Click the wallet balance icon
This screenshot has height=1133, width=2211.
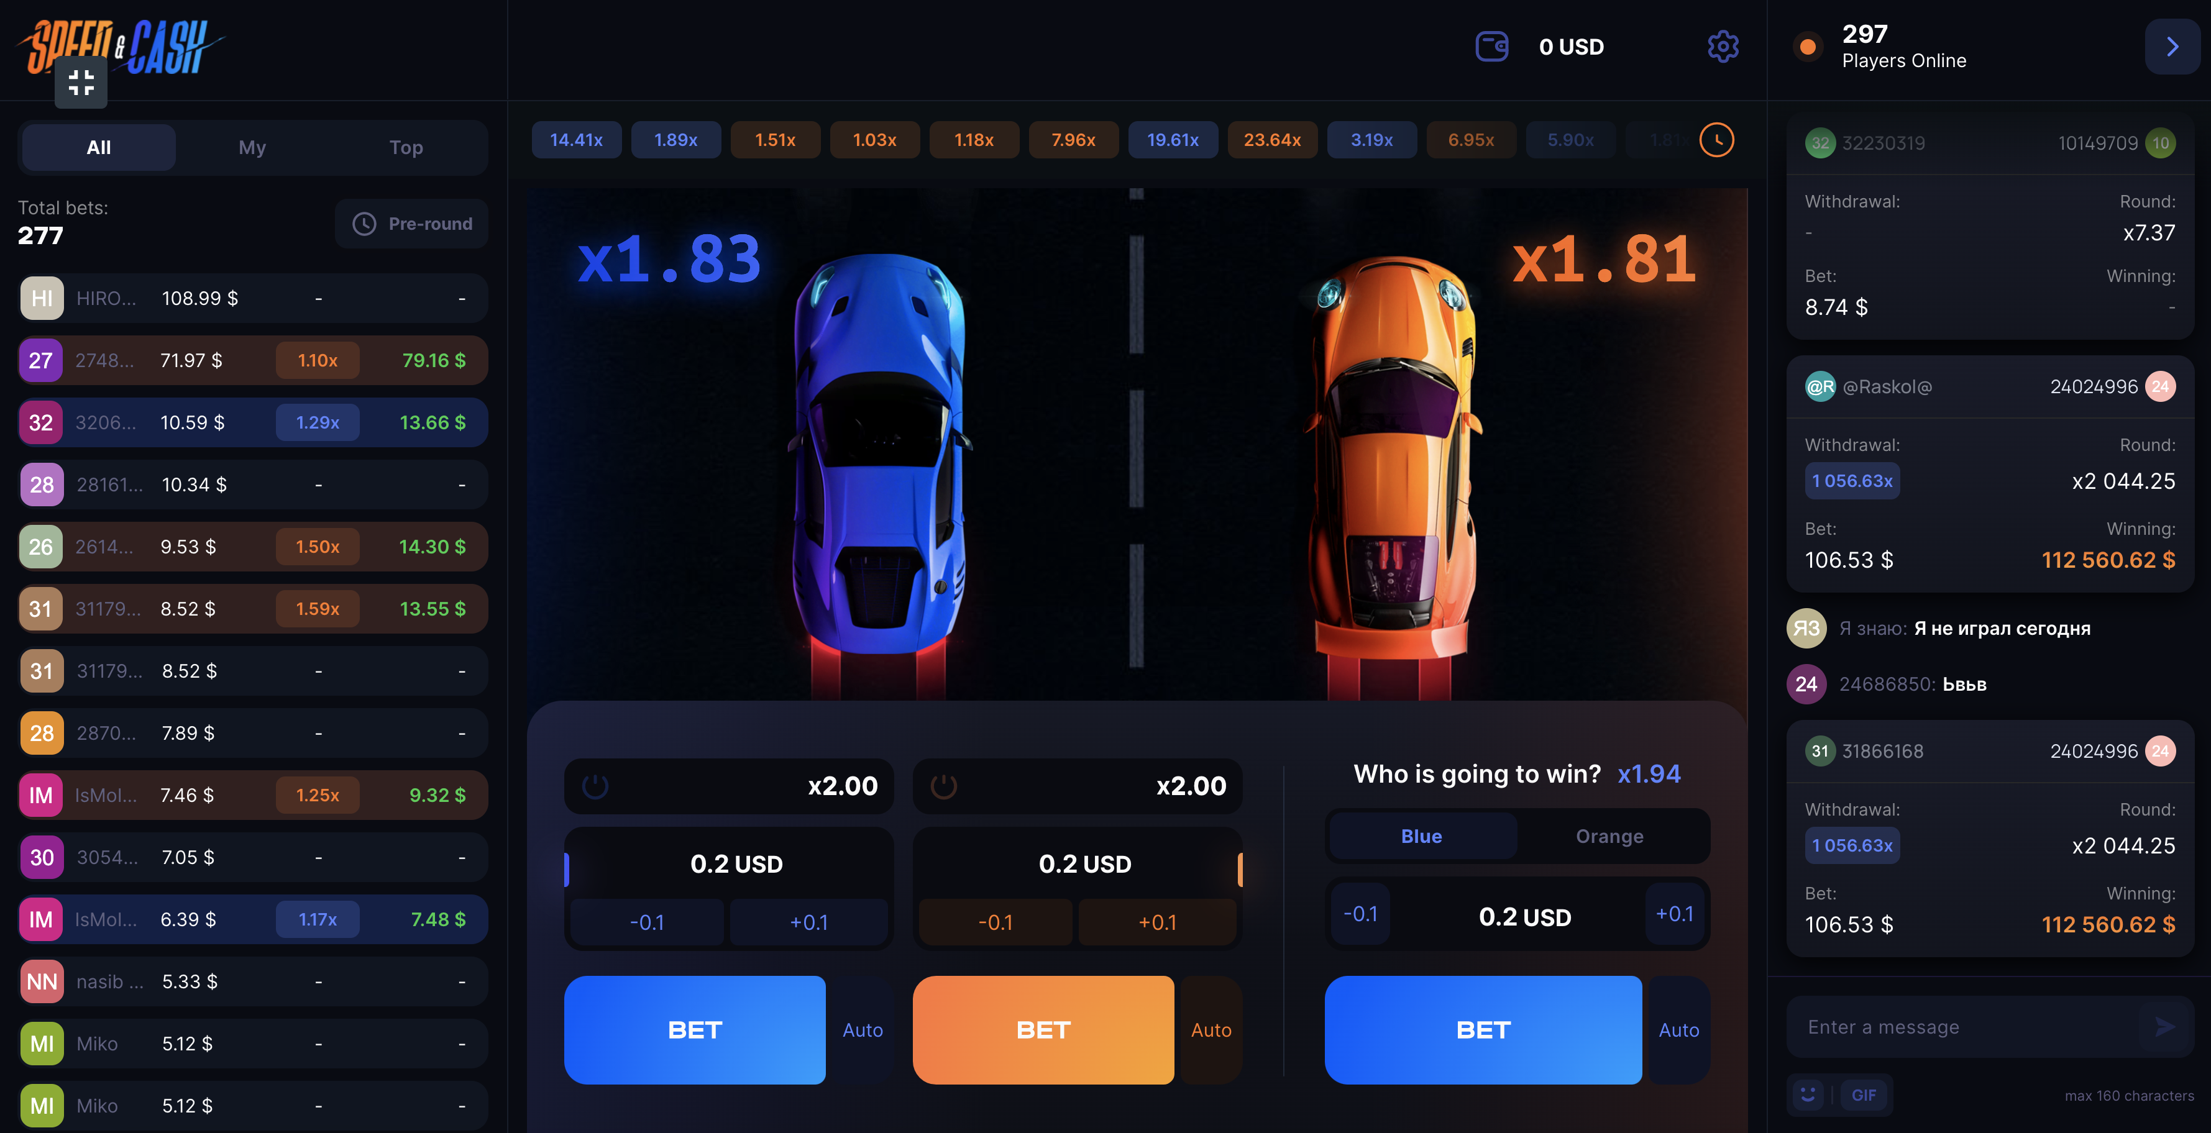tap(1492, 47)
